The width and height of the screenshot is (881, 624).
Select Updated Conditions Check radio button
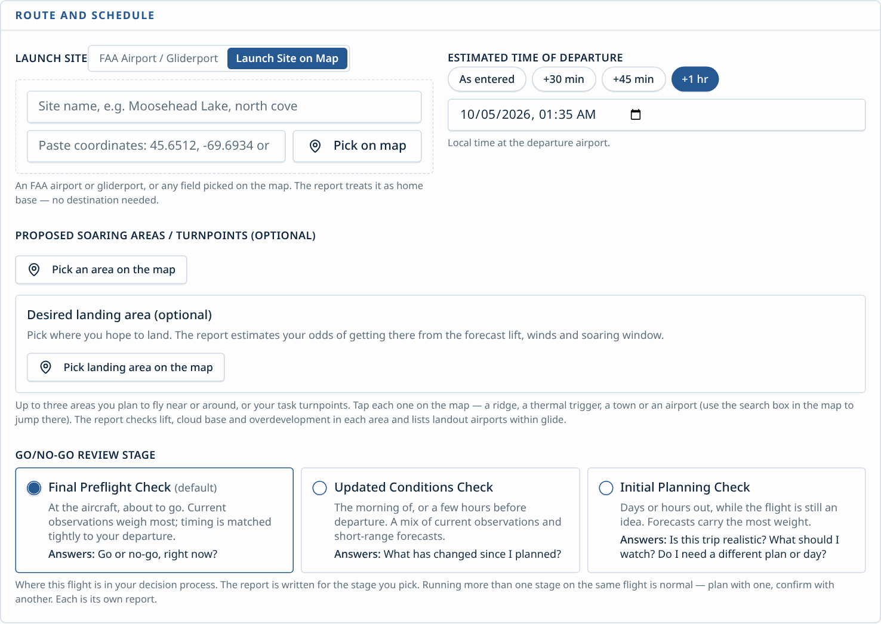point(320,488)
